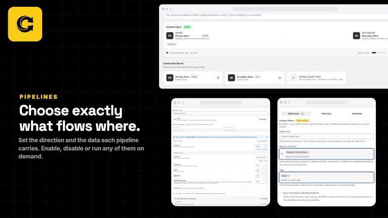
Task: Click the swap direction icon between stores
Action: 221,130
